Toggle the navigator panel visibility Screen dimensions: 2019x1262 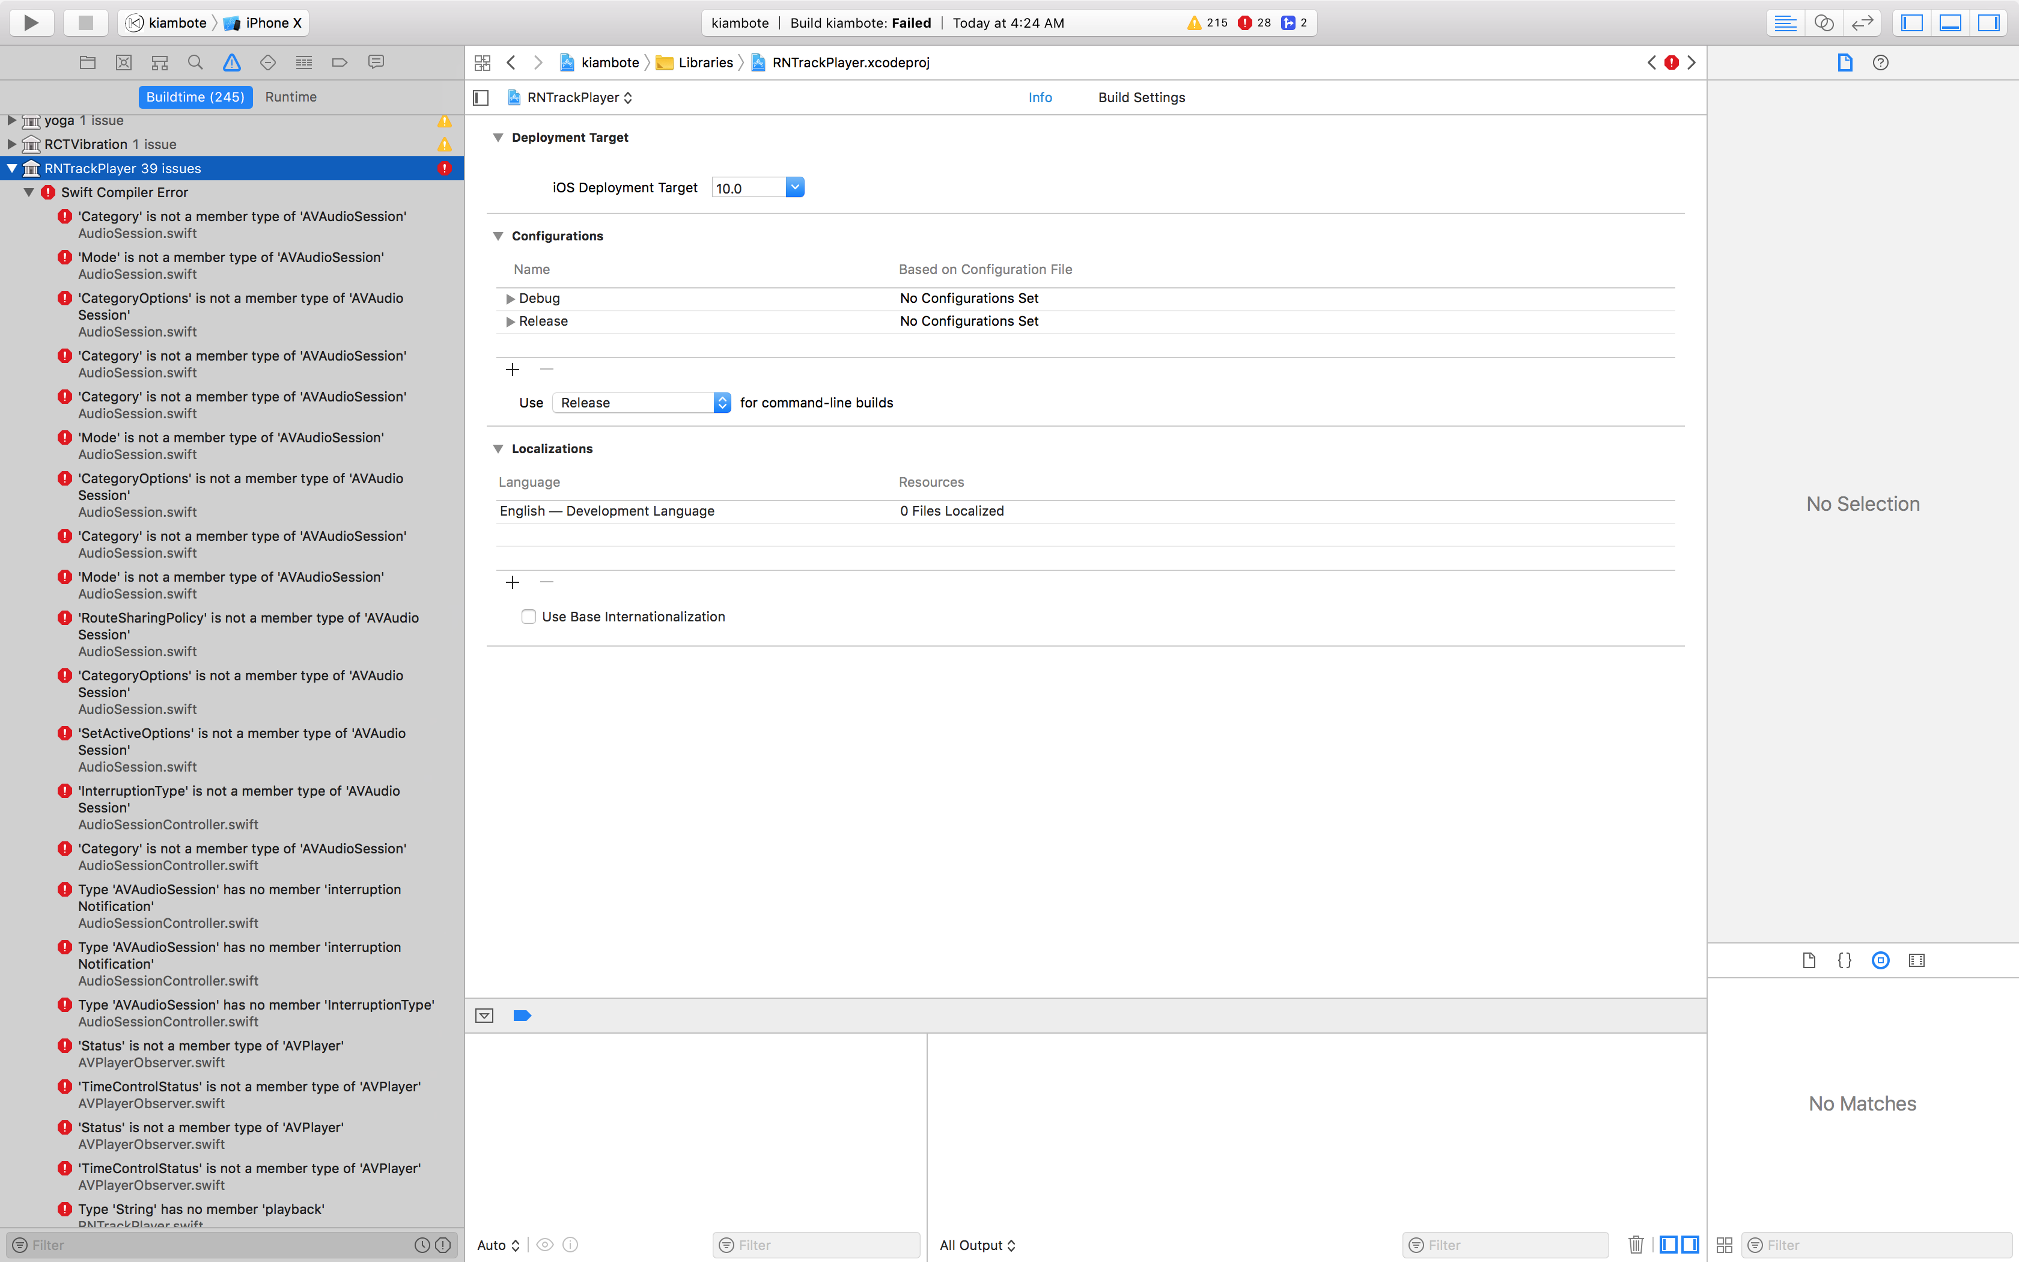coord(1912,23)
